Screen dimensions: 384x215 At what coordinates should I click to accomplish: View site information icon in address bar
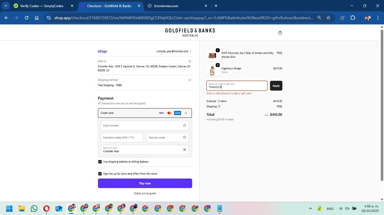click(x=49, y=18)
